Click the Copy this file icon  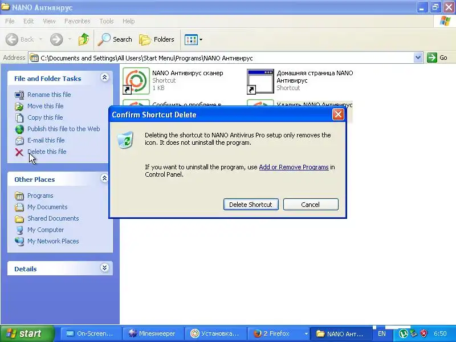[x=19, y=117]
